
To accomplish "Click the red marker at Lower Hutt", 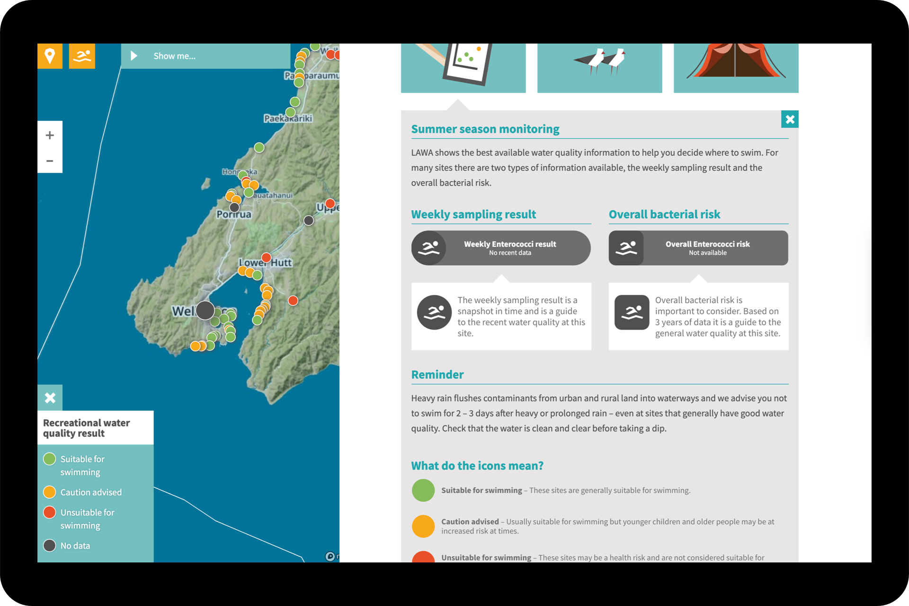I will click(267, 258).
